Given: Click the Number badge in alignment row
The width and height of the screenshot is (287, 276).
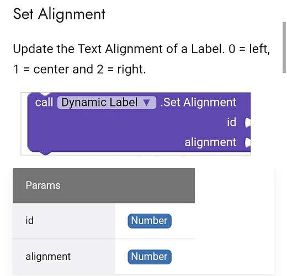Looking at the screenshot, I should (150, 257).
